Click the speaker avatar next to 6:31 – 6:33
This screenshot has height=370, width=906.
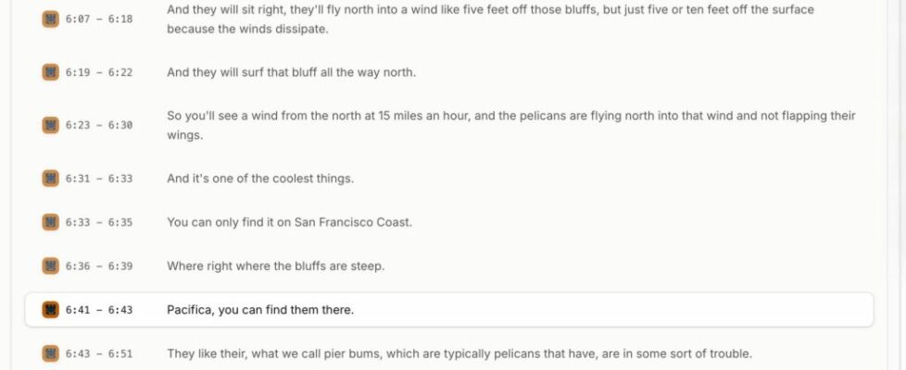(50, 179)
